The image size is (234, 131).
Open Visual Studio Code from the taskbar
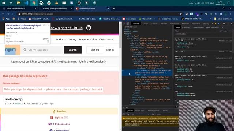(x=26, y=3)
